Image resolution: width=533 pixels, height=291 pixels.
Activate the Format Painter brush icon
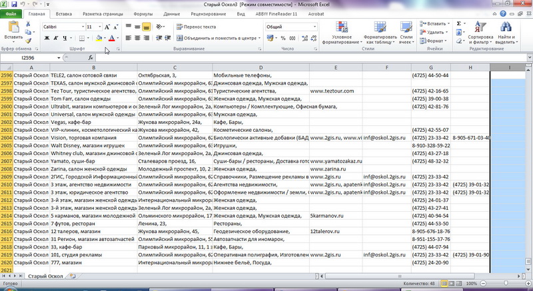(28, 41)
